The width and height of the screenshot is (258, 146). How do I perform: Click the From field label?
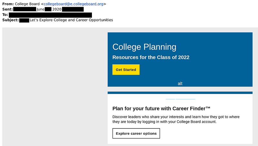pyautogui.click(x=8, y=4)
